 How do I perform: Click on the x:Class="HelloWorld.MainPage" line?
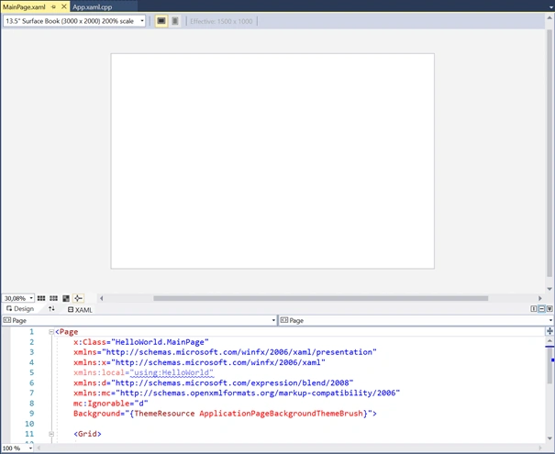[141, 342]
